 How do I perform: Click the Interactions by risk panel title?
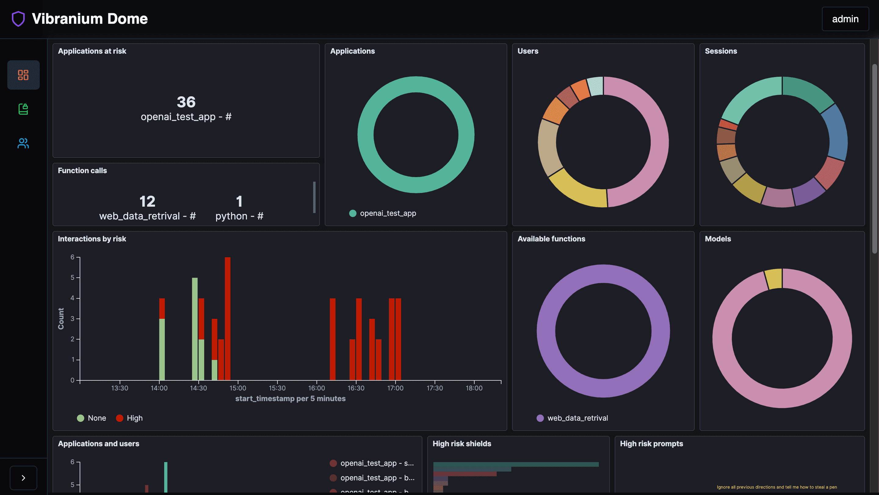coord(92,239)
